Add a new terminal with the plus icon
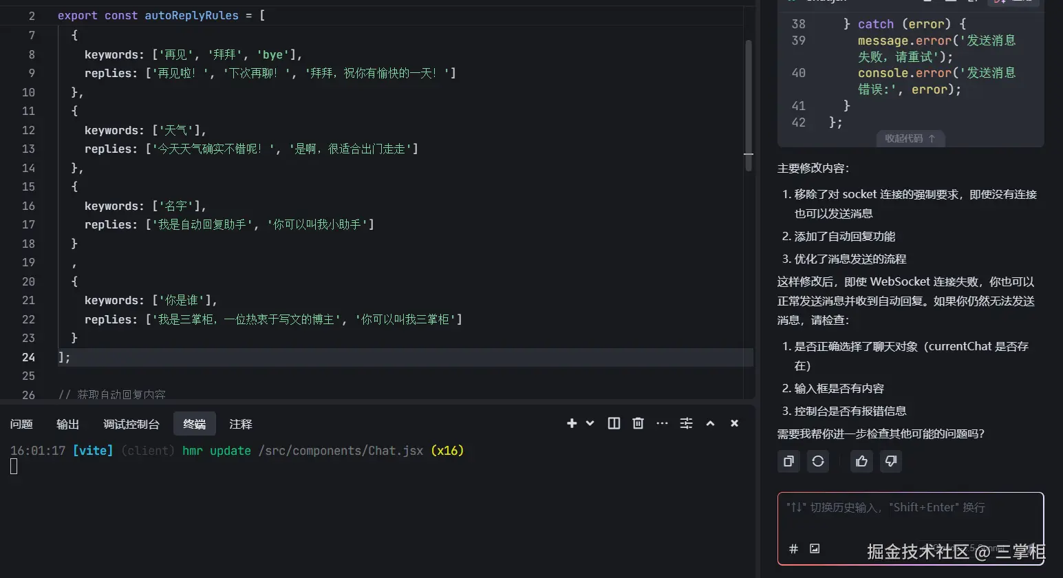Screen dimensions: 1063x578 pos(571,423)
